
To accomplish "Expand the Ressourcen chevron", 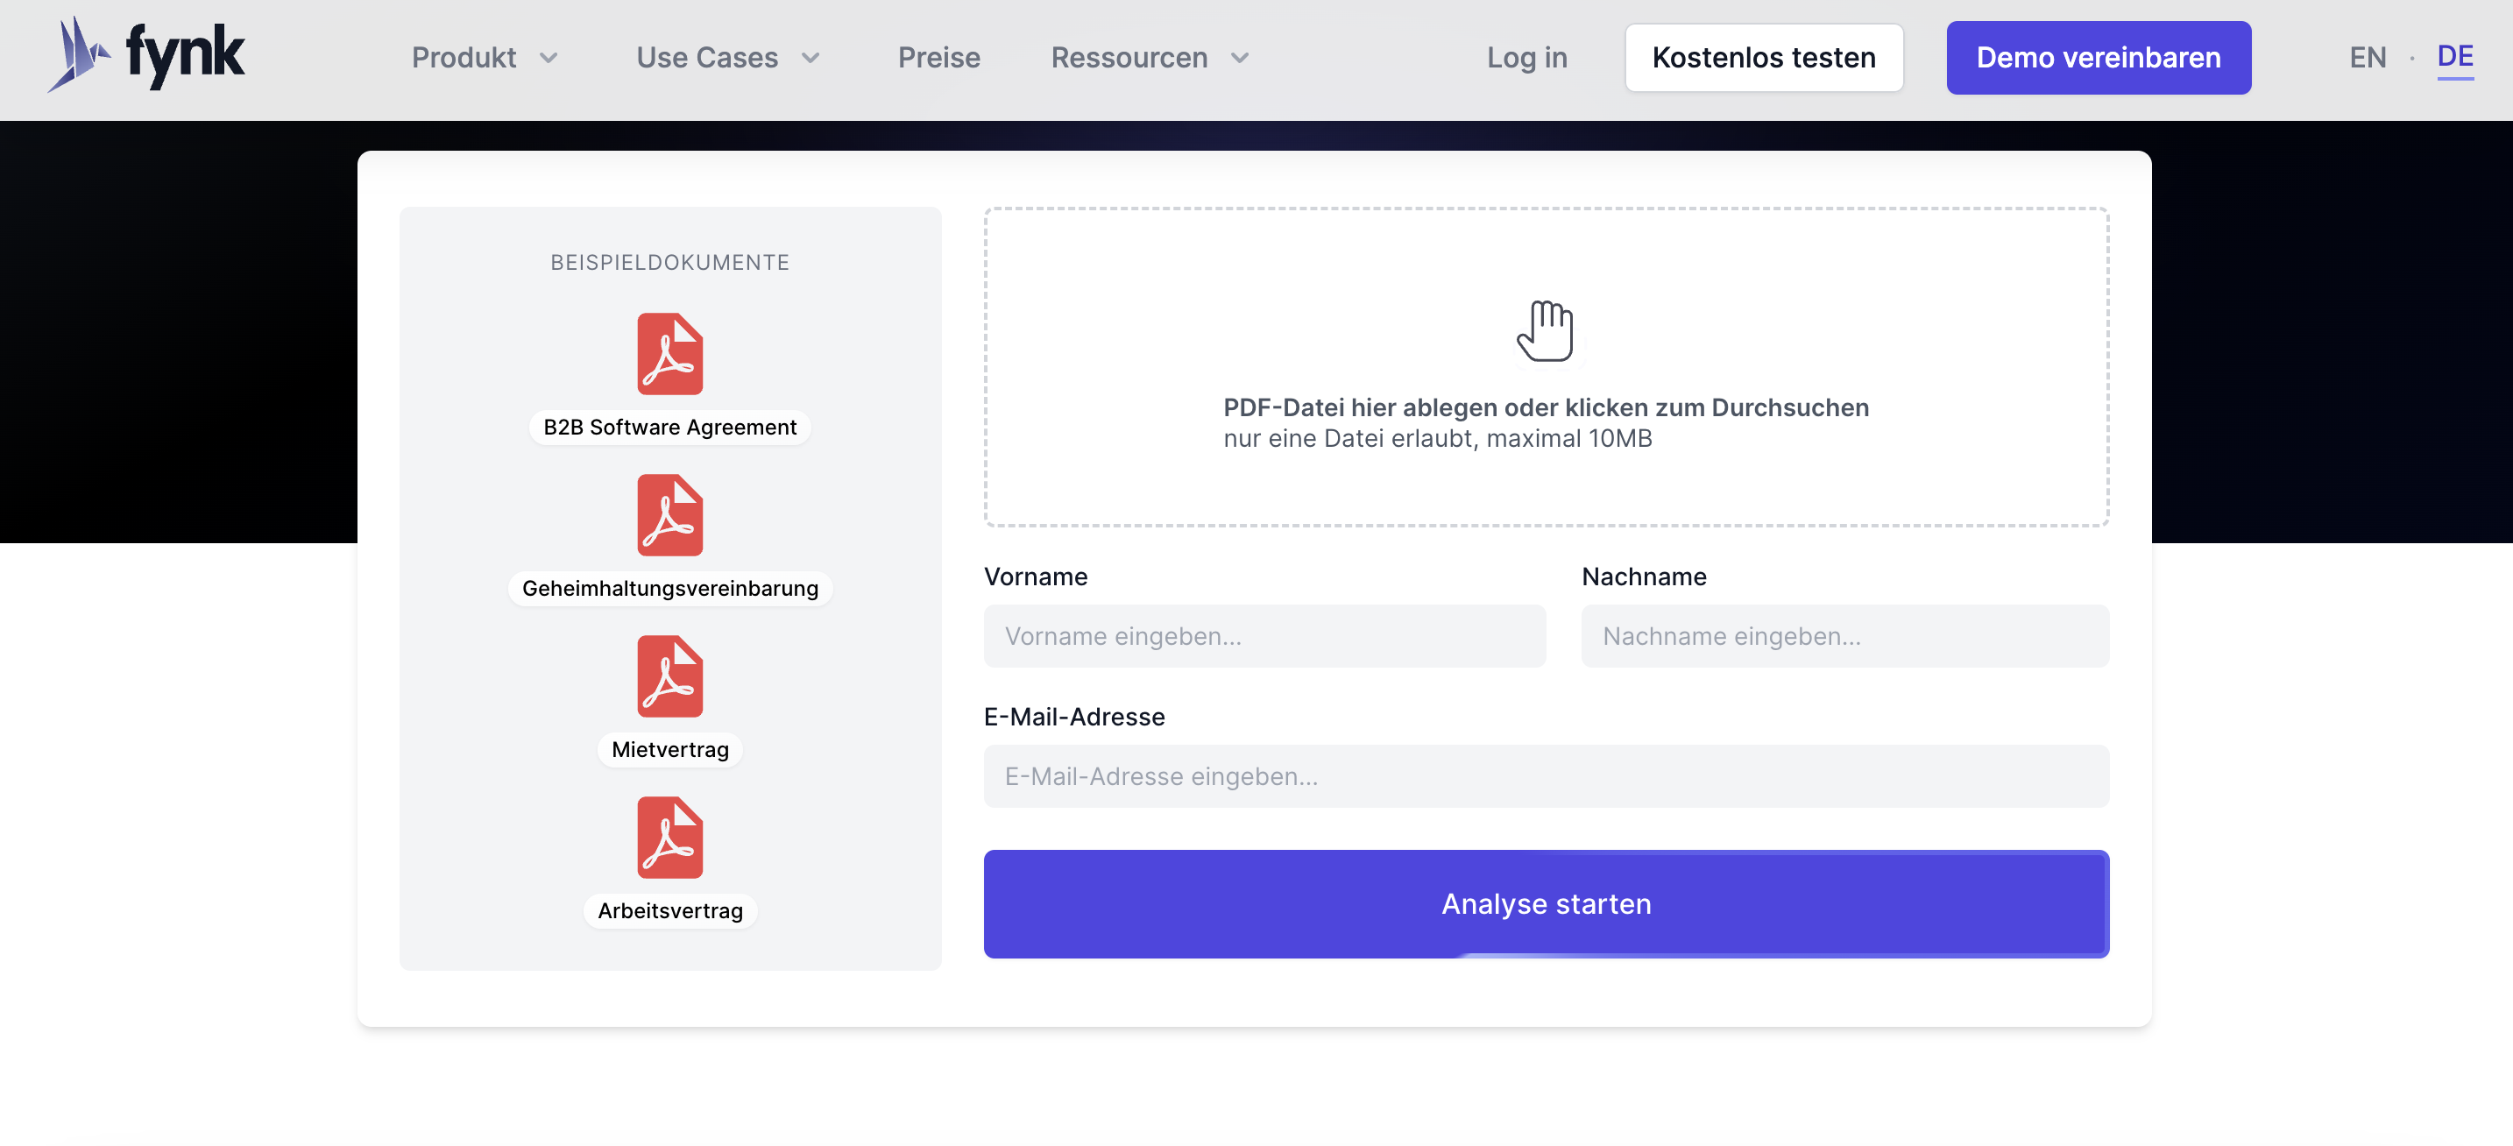I will (x=1240, y=59).
